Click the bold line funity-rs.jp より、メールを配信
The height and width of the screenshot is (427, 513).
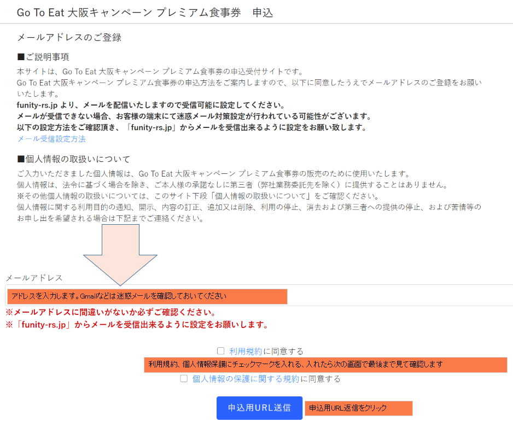pyautogui.click(x=151, y=106)
